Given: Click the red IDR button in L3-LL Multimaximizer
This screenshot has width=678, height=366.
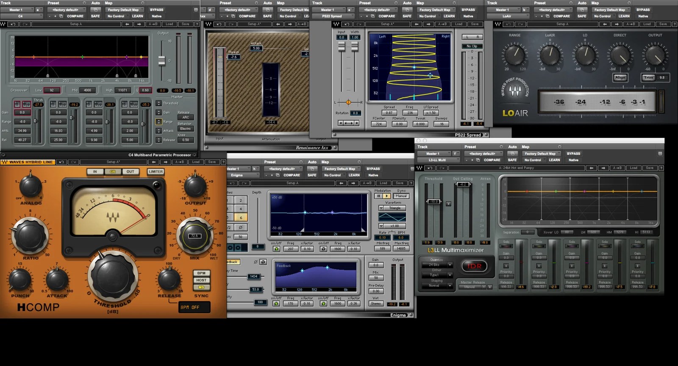Looking at the screenshot, I should 474,266.
